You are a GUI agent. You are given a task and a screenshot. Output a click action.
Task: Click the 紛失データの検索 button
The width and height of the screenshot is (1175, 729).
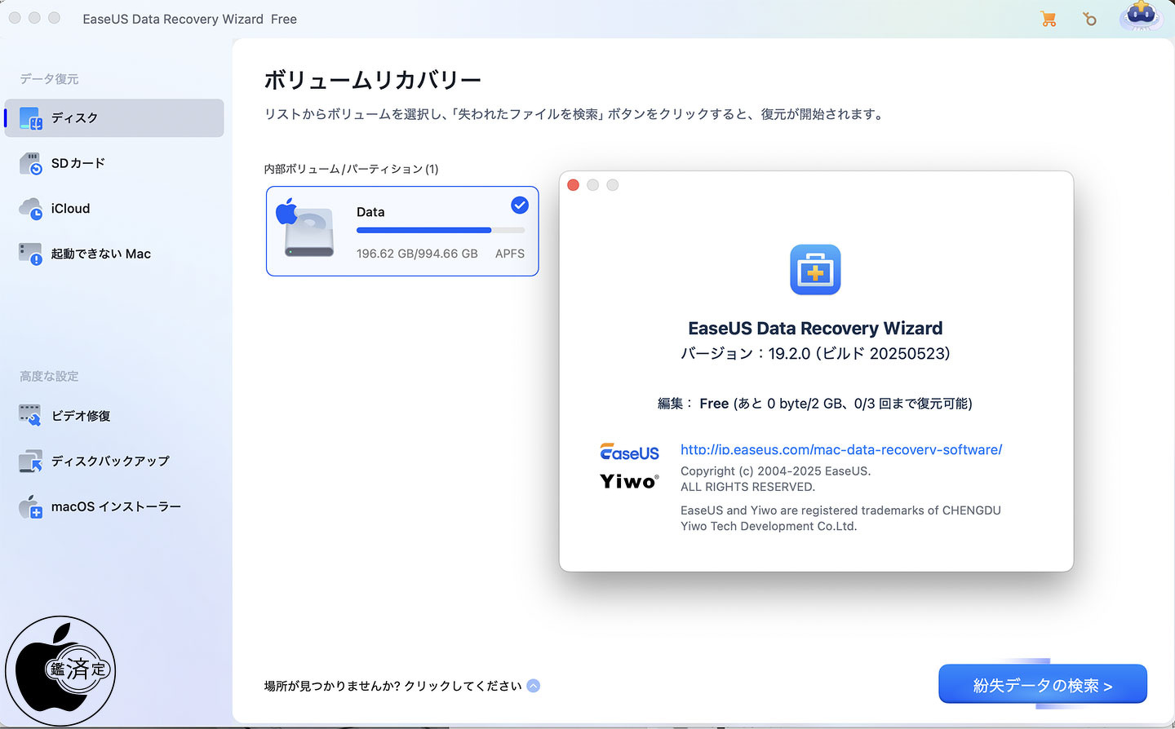(x=1043, y=684)
